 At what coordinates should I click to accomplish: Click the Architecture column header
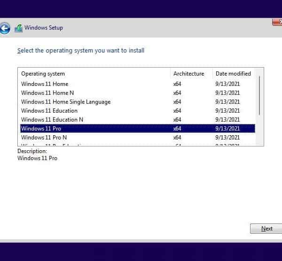click(x=192, y=74)
